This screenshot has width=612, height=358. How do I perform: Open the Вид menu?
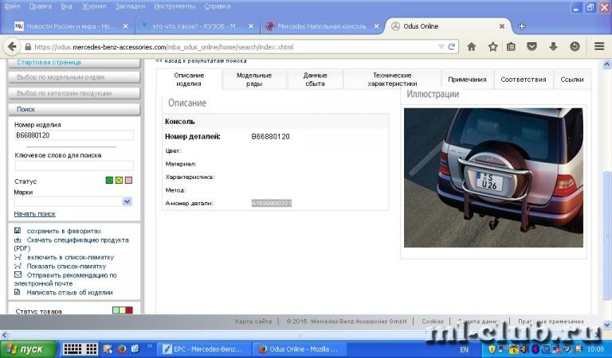(66, 6)
